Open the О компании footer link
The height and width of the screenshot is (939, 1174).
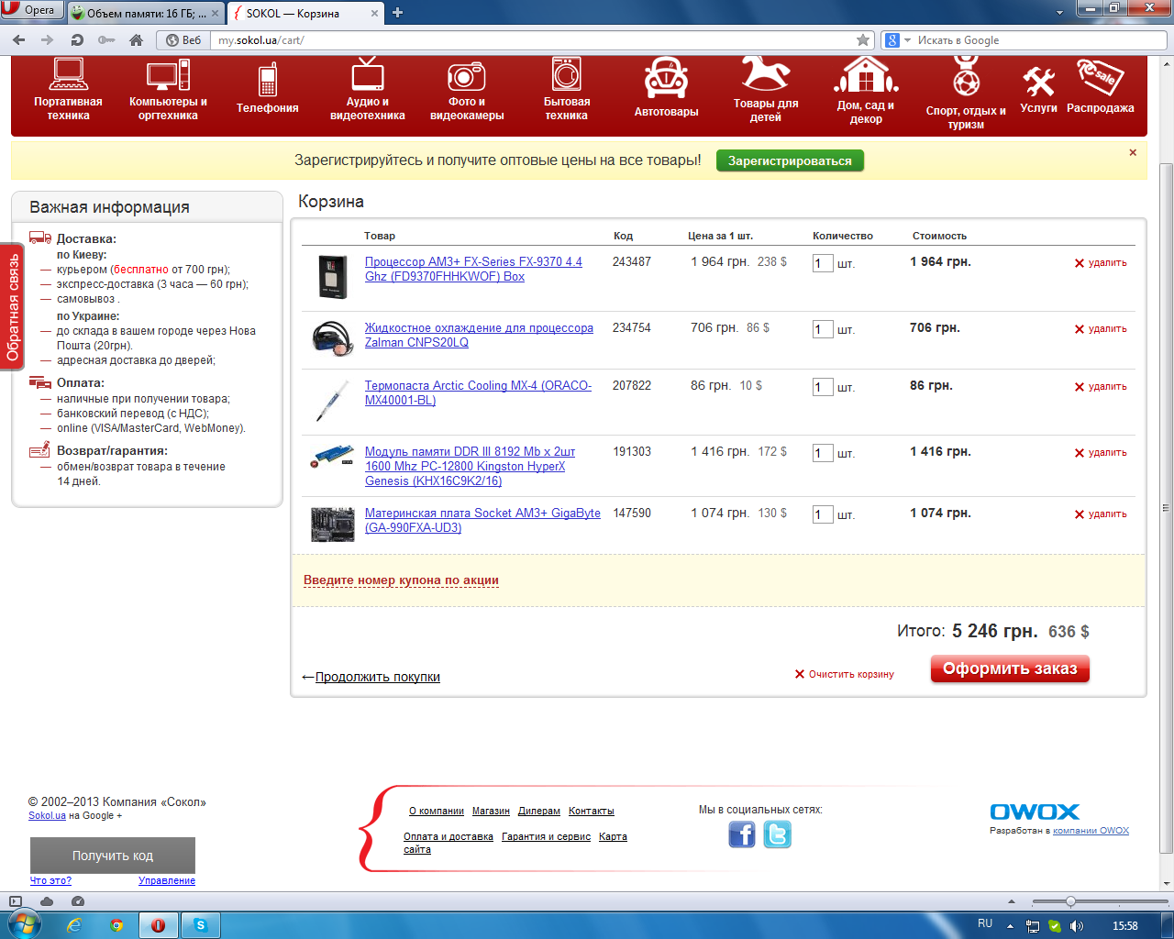tap(437, 811)
